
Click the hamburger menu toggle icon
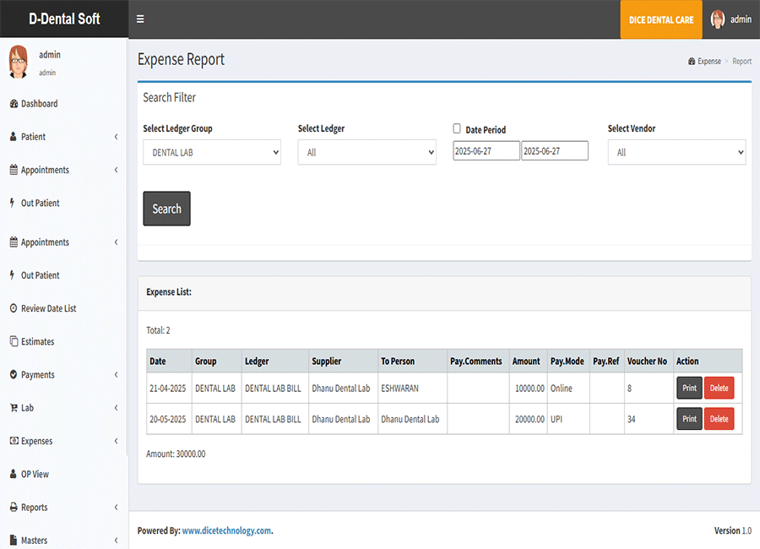click(140, 19)
